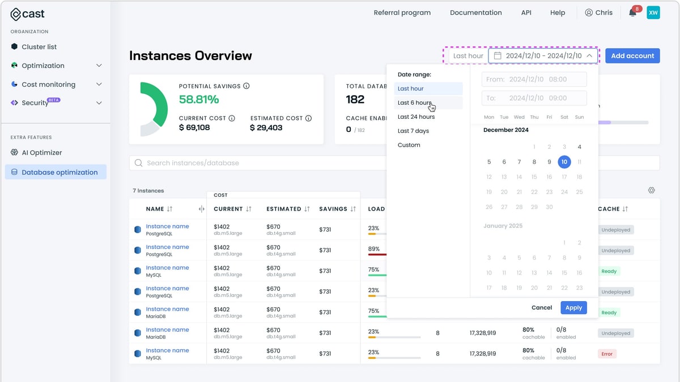Click column resize icon next to Name
Screen dimensions: 680x382
(201, 209)
